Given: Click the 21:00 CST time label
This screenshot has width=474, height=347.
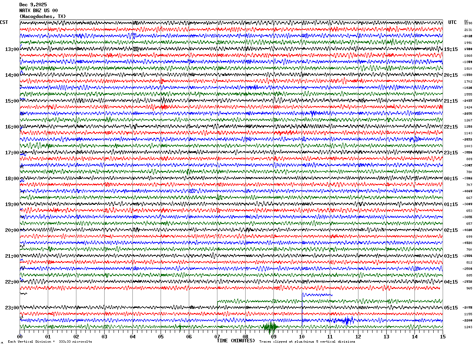Looking at the screenshot, I should pos(12,256).
